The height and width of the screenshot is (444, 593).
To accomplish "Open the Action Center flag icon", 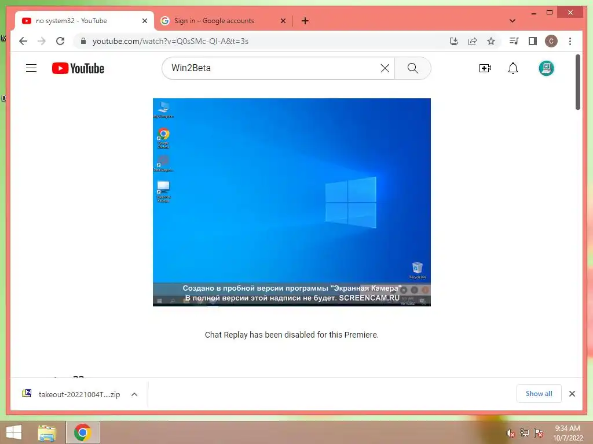I will click(x=539, y=432).
